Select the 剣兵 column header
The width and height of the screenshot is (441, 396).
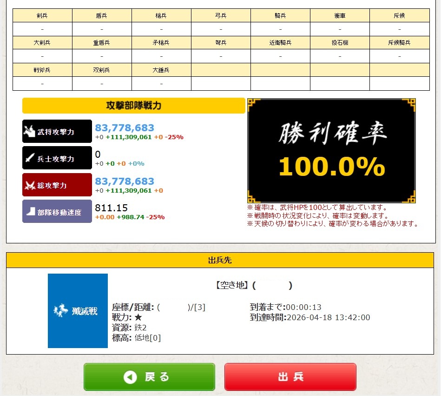[x=42, y=15]
